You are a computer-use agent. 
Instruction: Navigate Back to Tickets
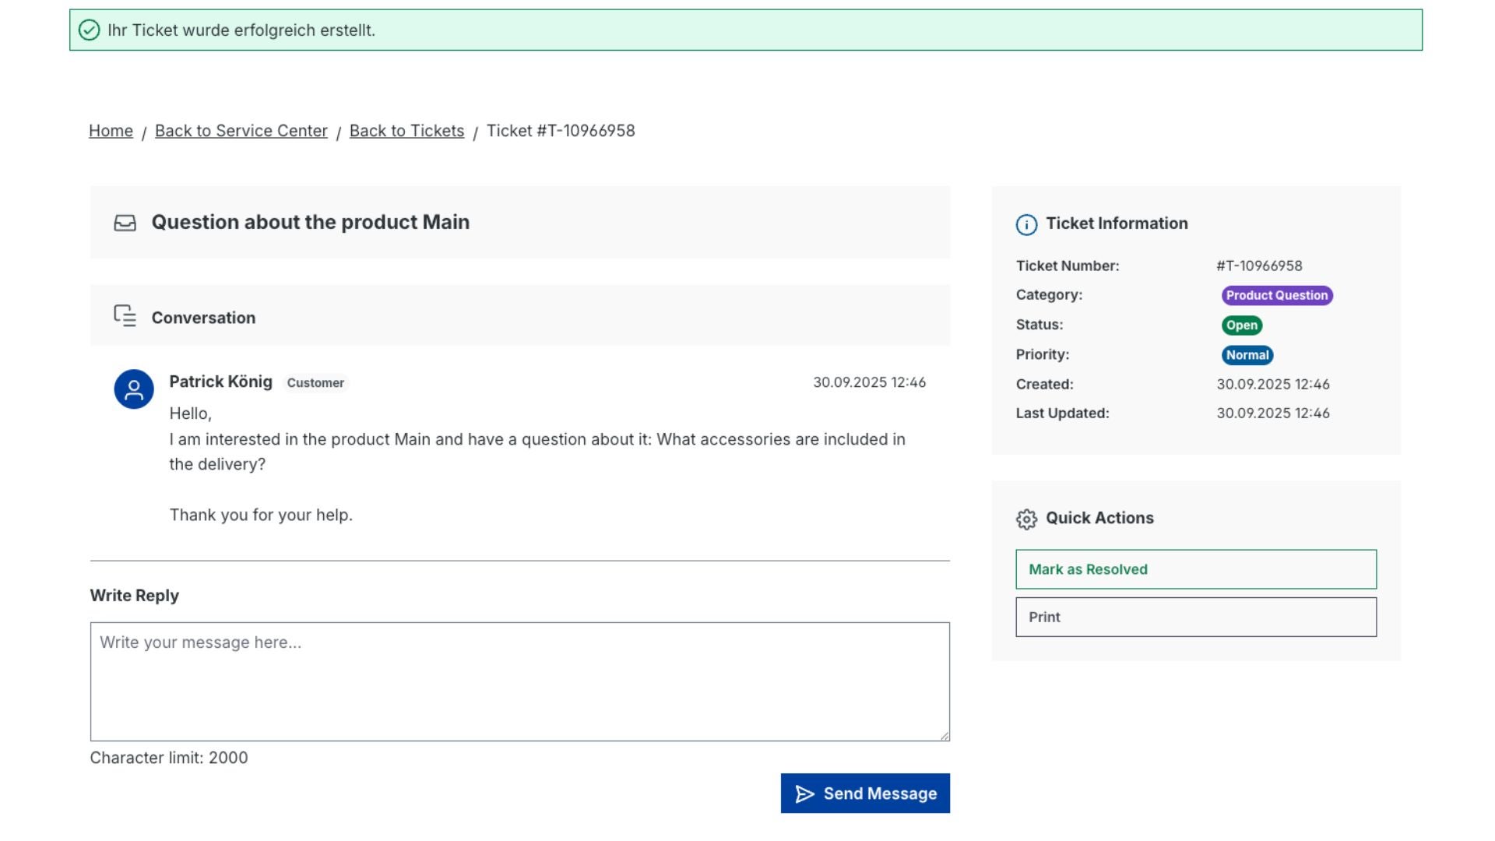click(406, 131)
